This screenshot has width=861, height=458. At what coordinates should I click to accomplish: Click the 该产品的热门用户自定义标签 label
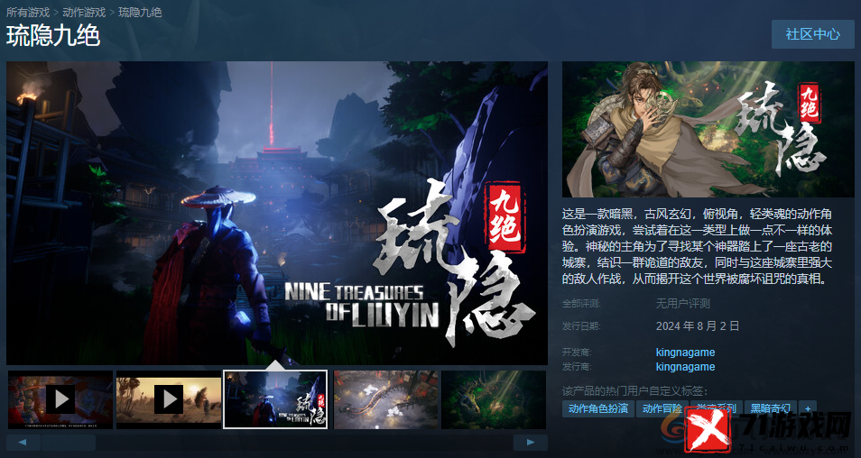pyautogui.click(x=634, y=391)
